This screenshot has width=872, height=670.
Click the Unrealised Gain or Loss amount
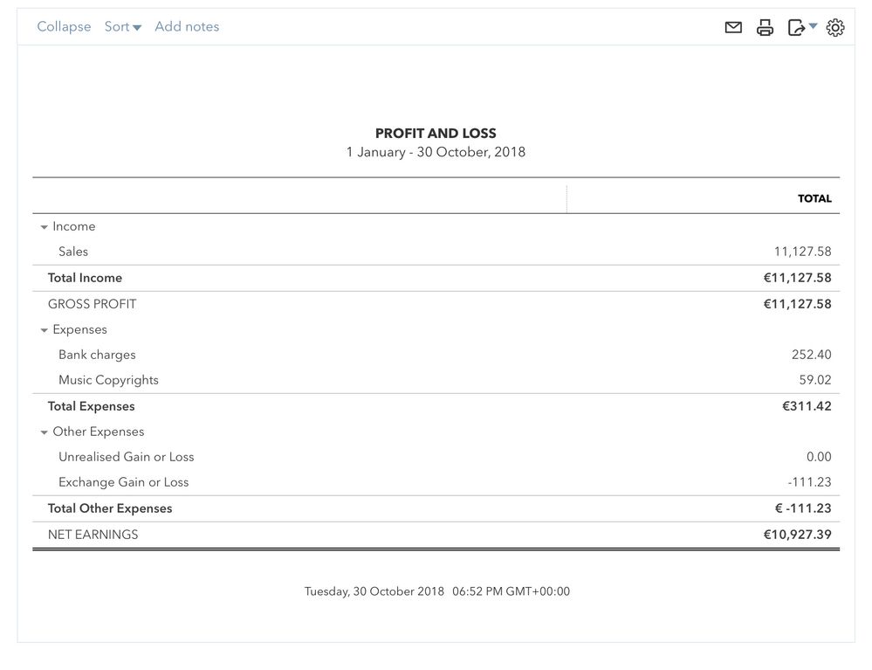[x=819, y=457]
